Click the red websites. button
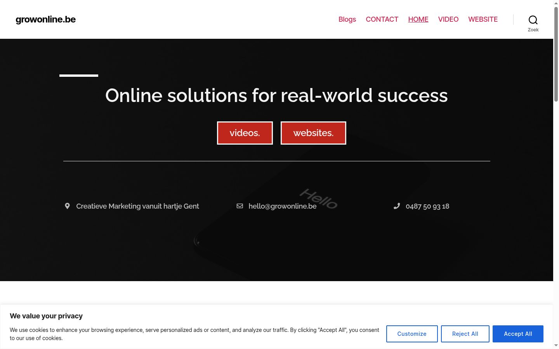 pos(313,133)
